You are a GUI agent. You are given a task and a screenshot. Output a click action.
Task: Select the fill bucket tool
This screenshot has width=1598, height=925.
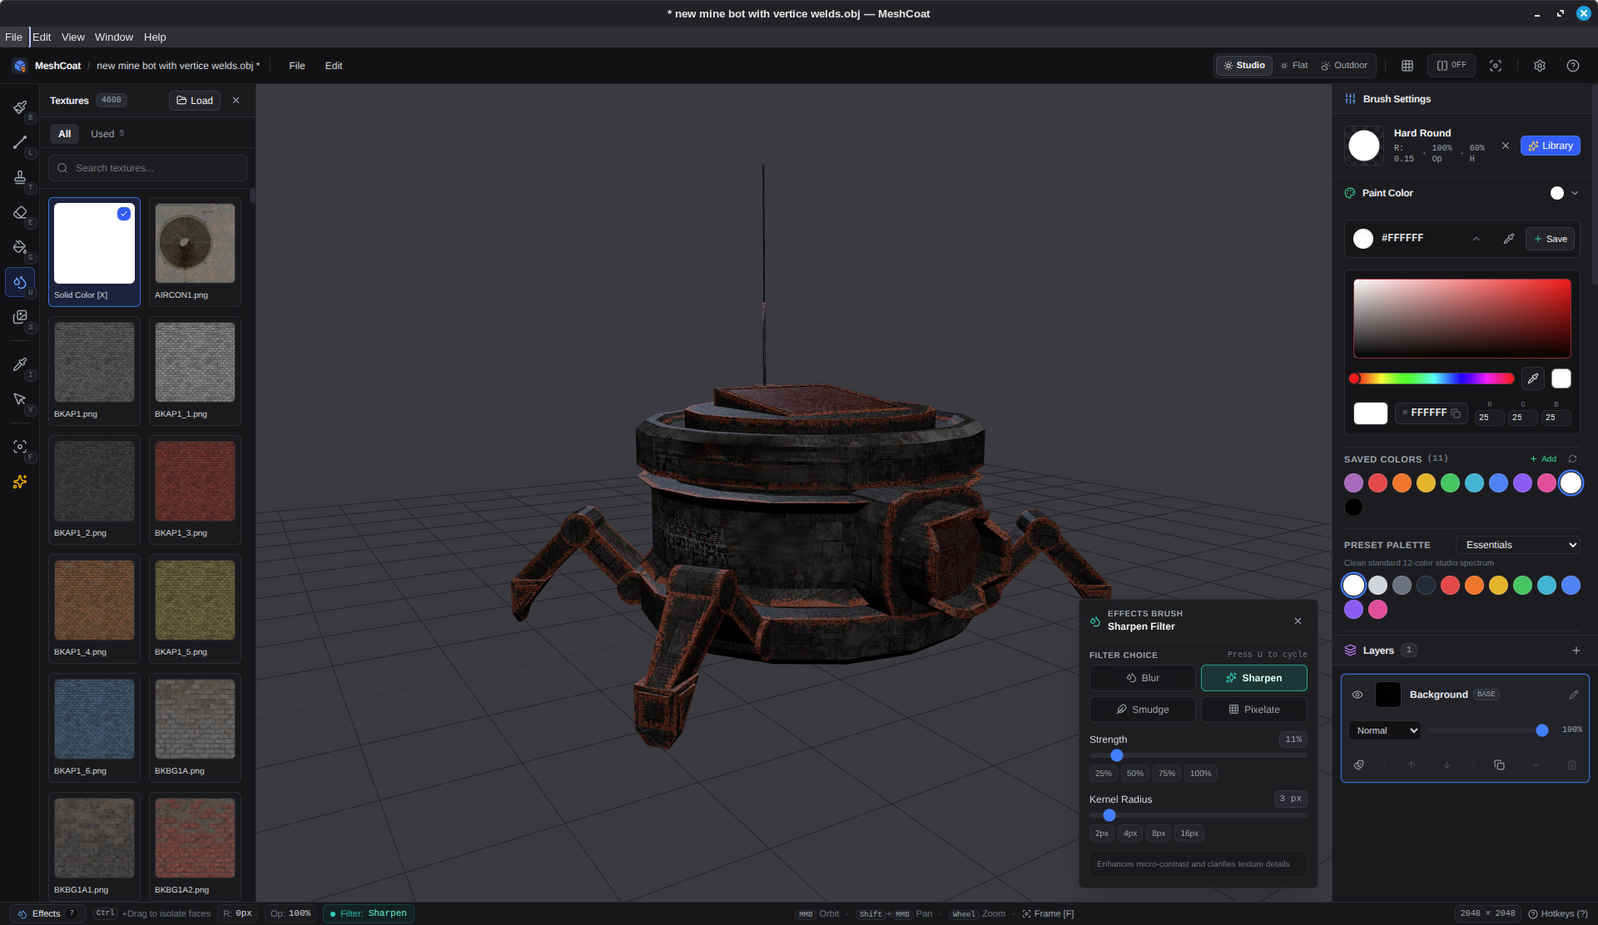[x=20, y=247]
